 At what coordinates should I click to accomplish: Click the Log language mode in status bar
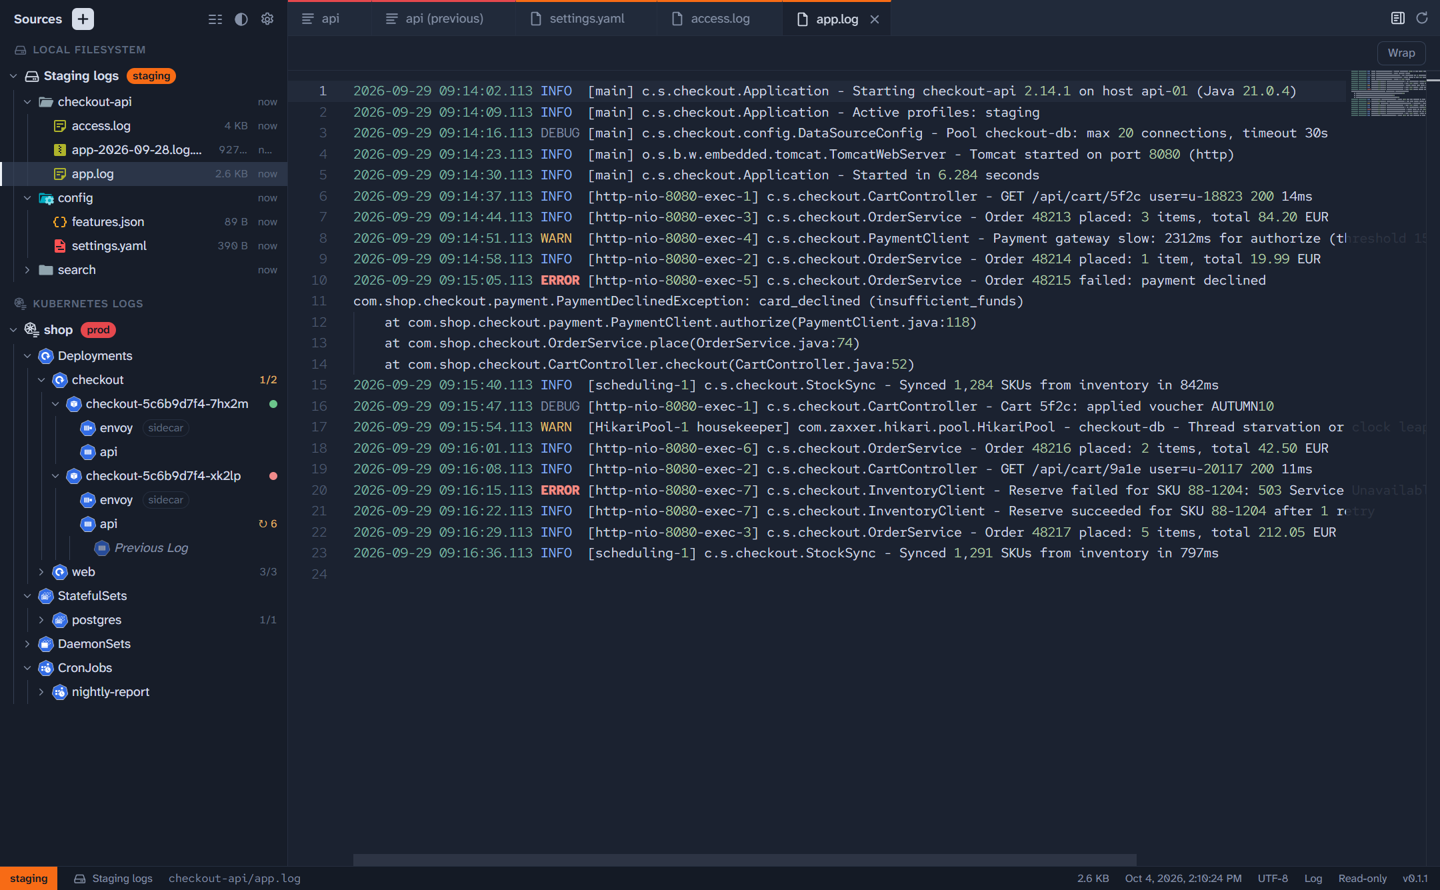(1313, 879)
